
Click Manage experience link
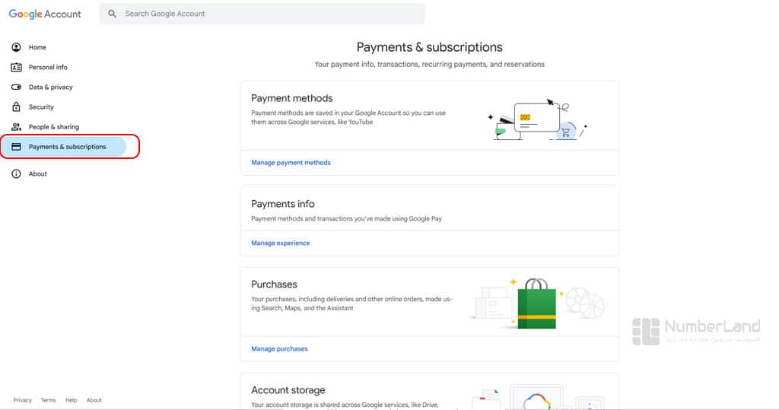tap(280, 243)
